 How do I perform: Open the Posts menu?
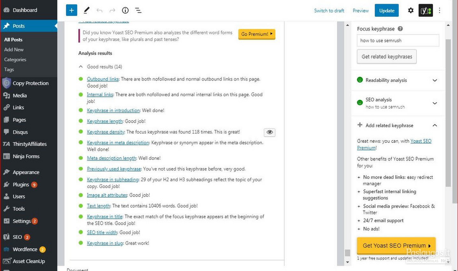point(29,26)
